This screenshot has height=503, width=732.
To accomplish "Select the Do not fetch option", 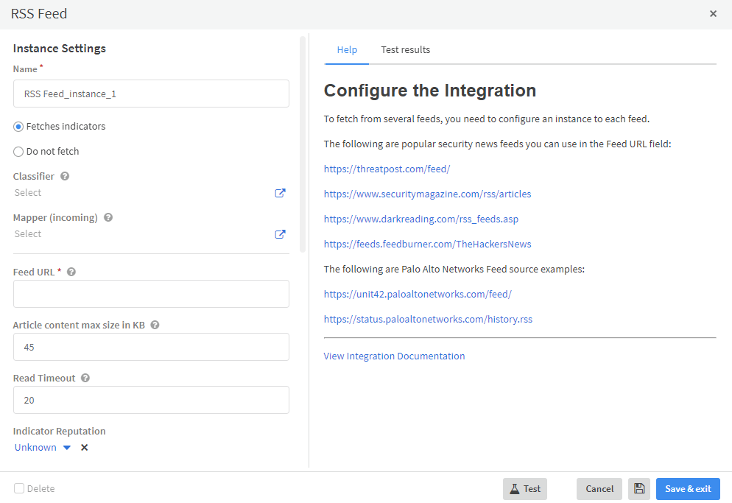I will pos(18,152).
